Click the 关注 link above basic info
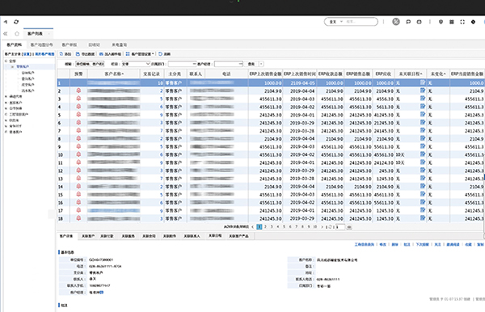 coord(437,244)
